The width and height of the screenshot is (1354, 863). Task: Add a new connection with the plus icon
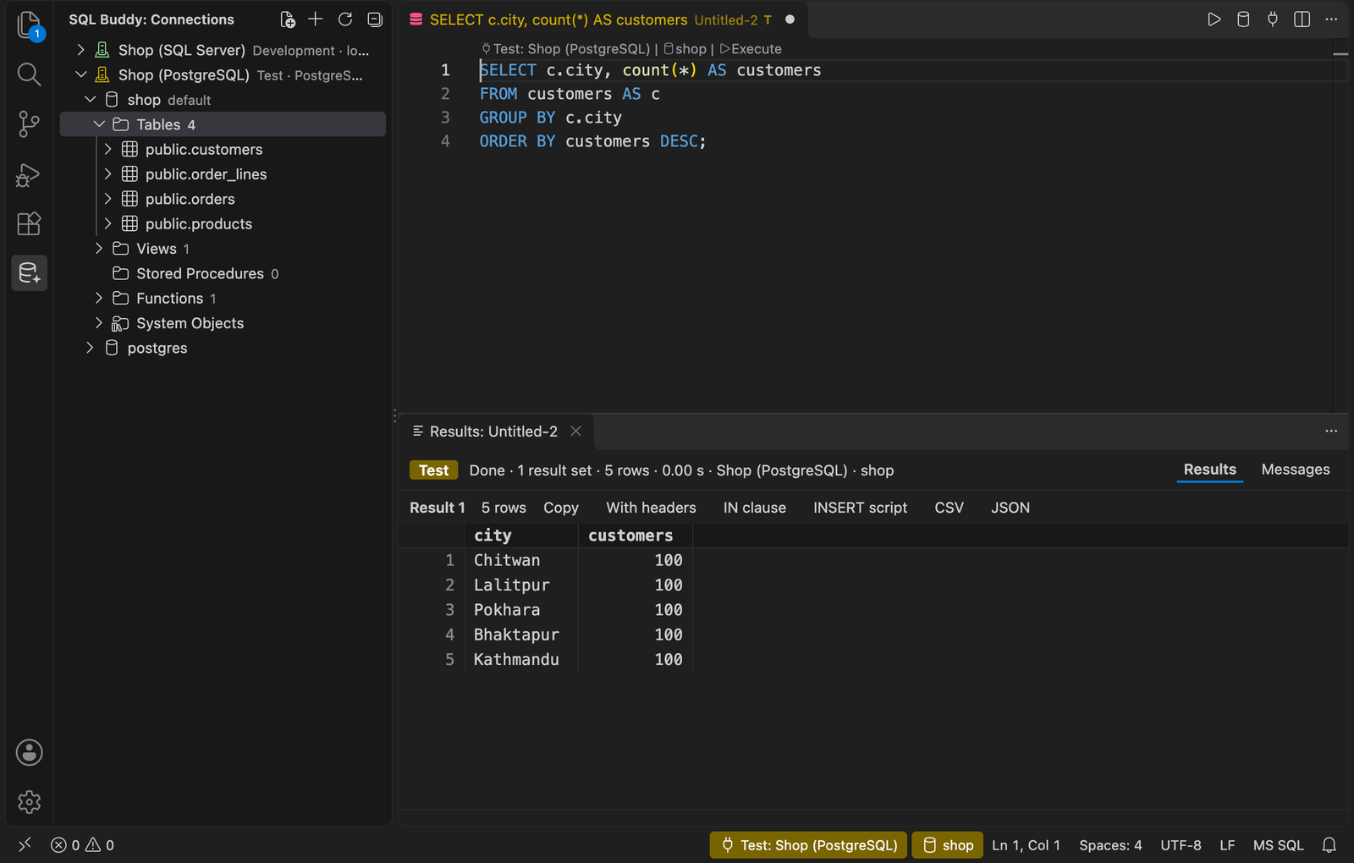coord(316,19)
